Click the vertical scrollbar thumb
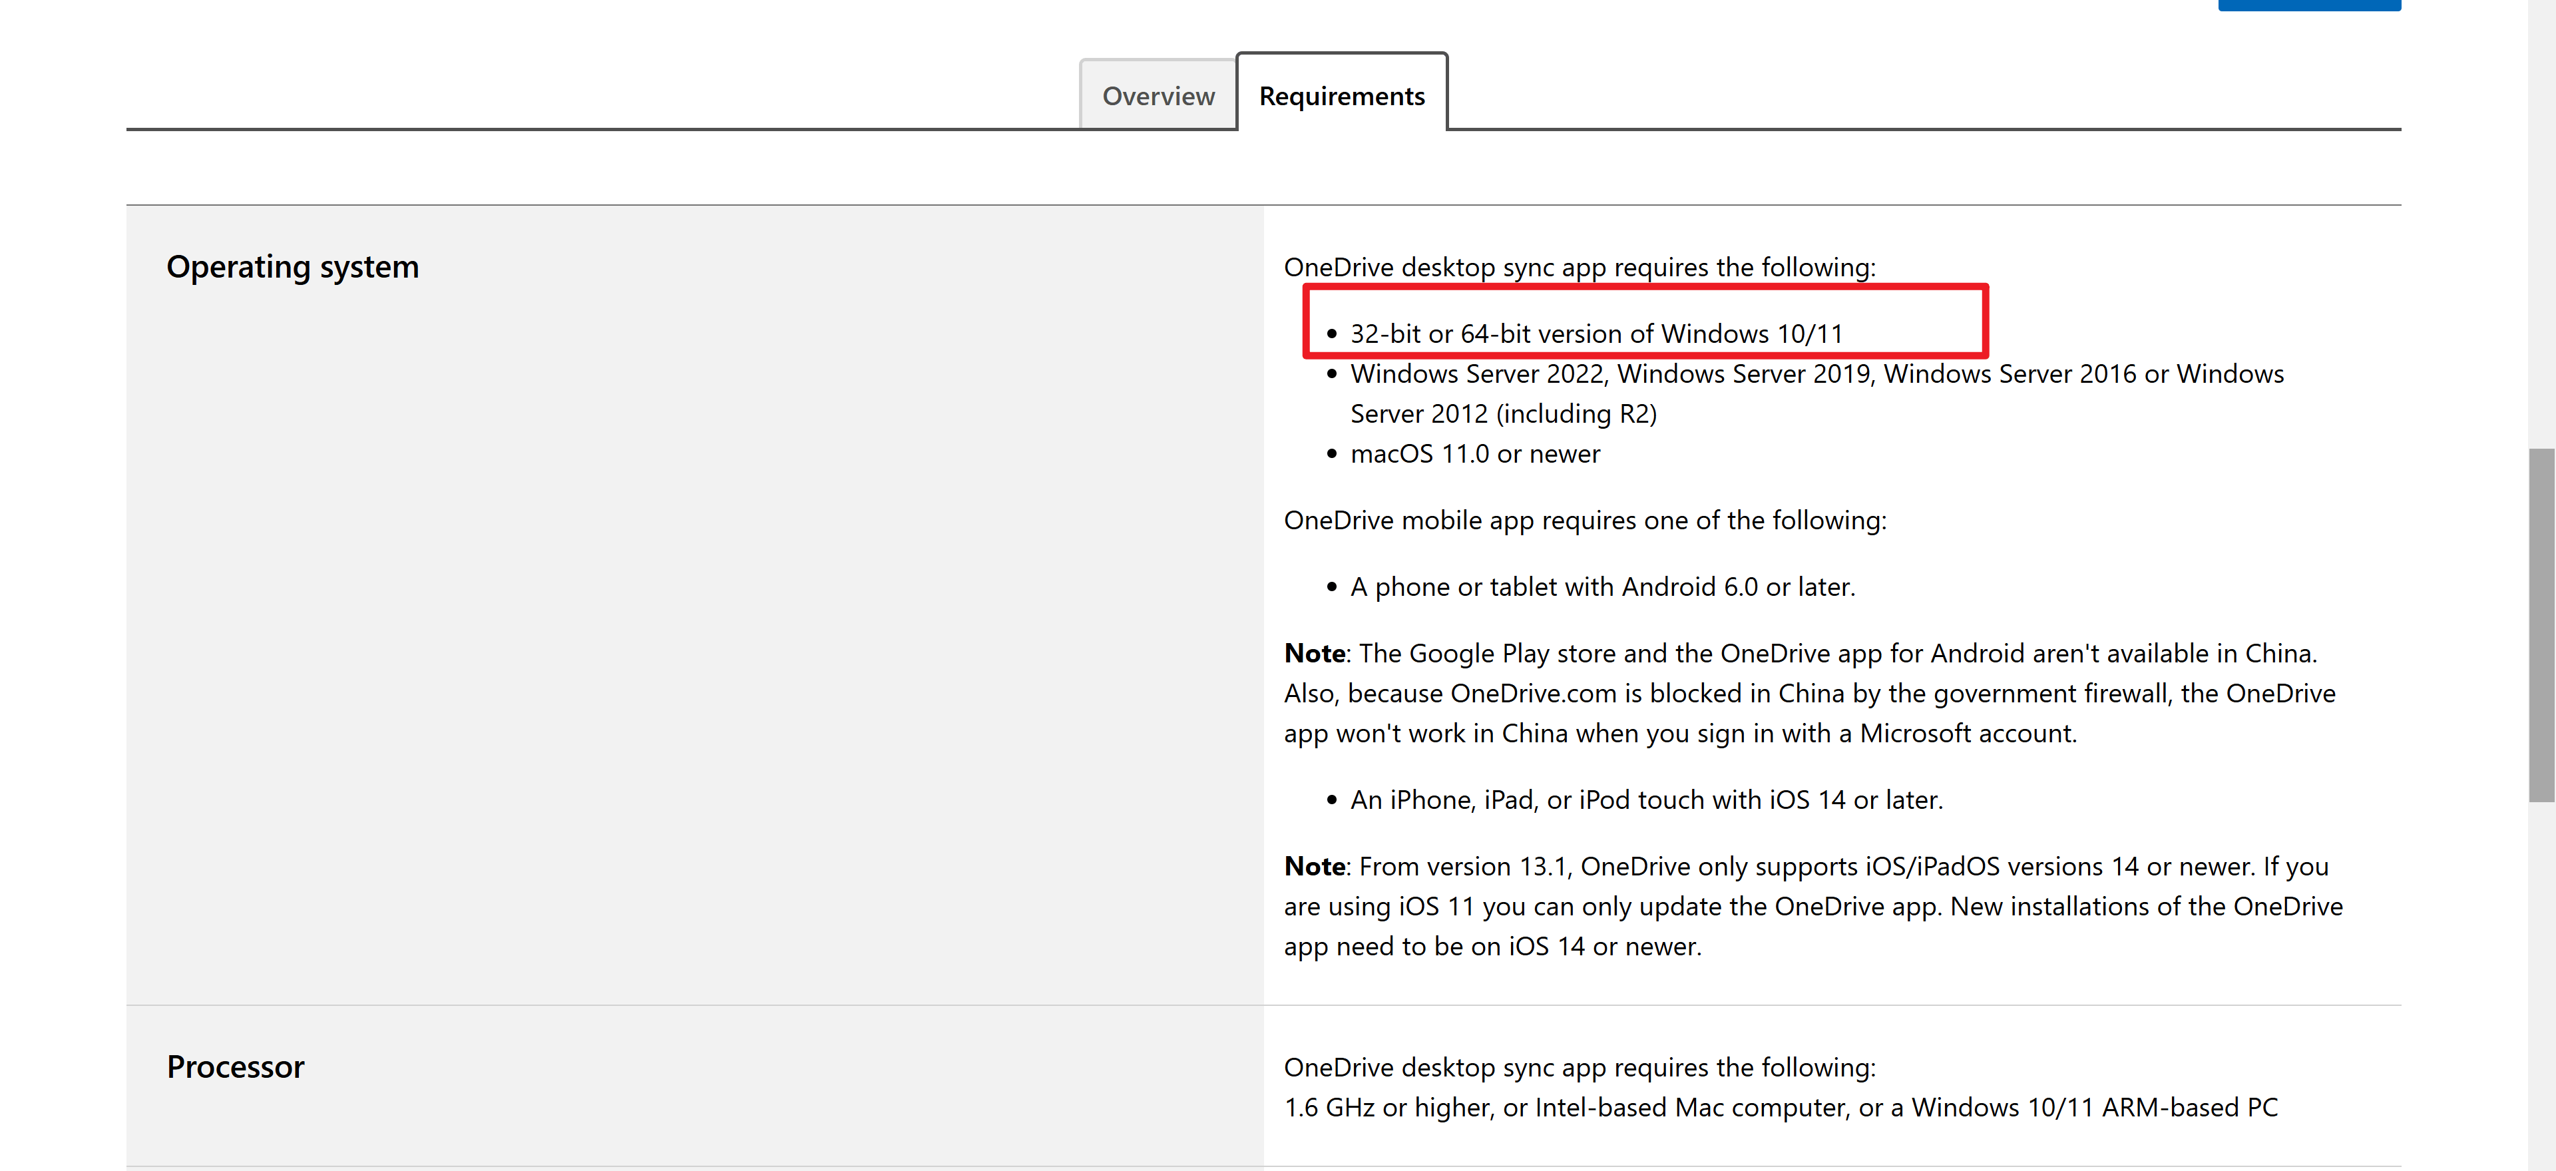 [x=2541, y=625]
